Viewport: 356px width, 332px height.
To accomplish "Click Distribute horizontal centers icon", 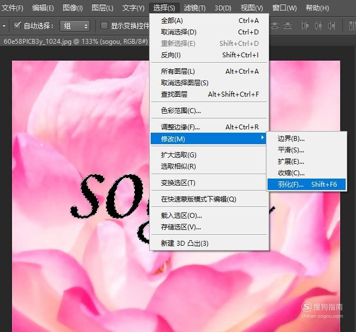I will tap(318, 26).
